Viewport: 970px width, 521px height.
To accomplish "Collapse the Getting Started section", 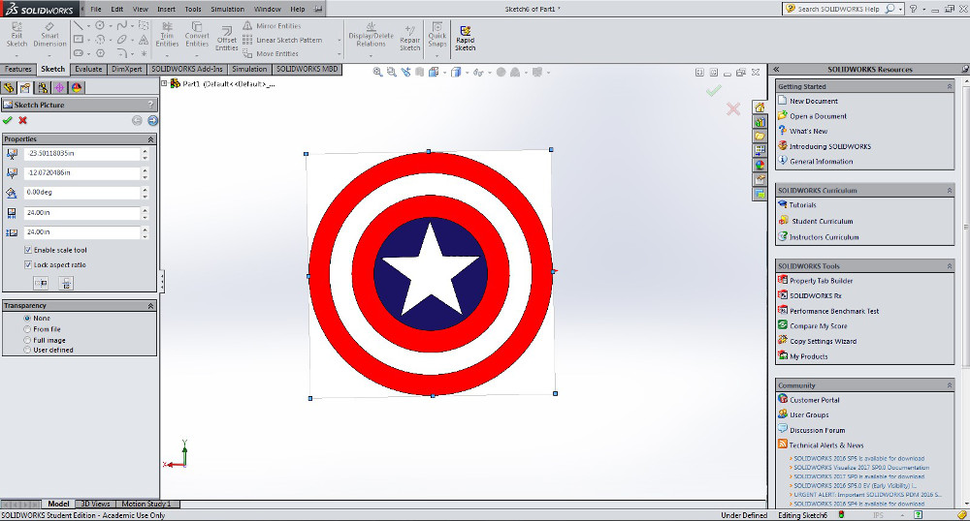I will (x=950, y=86).
